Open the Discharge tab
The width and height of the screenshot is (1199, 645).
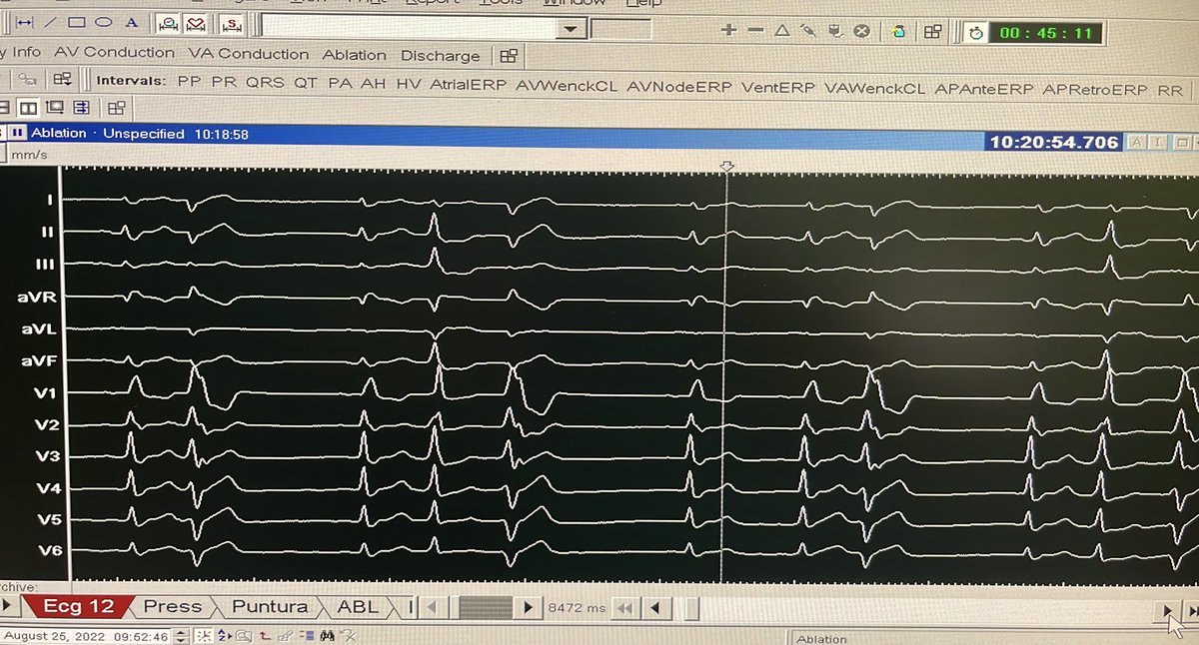pyautogui.click(x=440, y=56)
